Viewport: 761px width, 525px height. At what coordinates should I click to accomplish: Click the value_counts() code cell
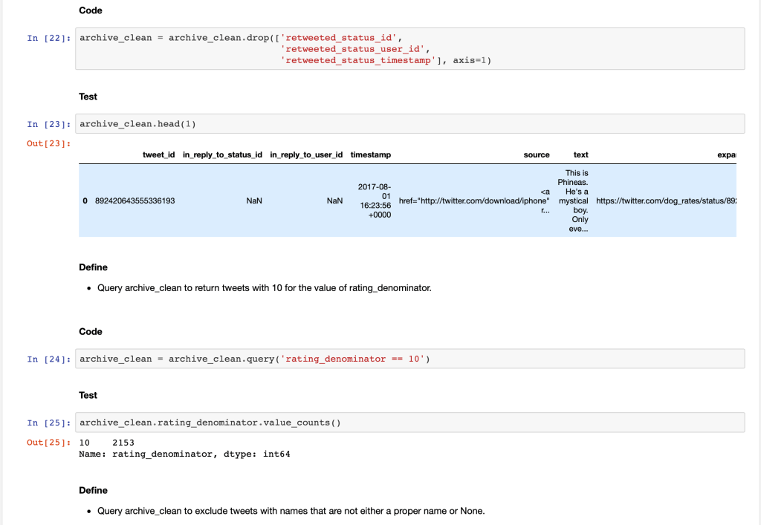click(409, 423)
